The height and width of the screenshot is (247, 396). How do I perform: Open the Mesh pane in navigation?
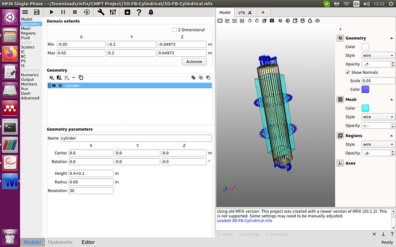point(26,29)
